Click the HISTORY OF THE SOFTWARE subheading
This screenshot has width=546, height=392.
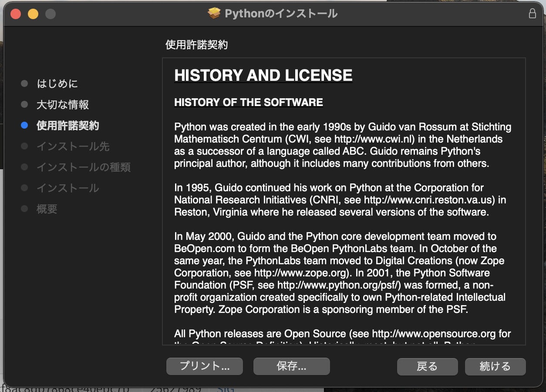pos(249,103)
